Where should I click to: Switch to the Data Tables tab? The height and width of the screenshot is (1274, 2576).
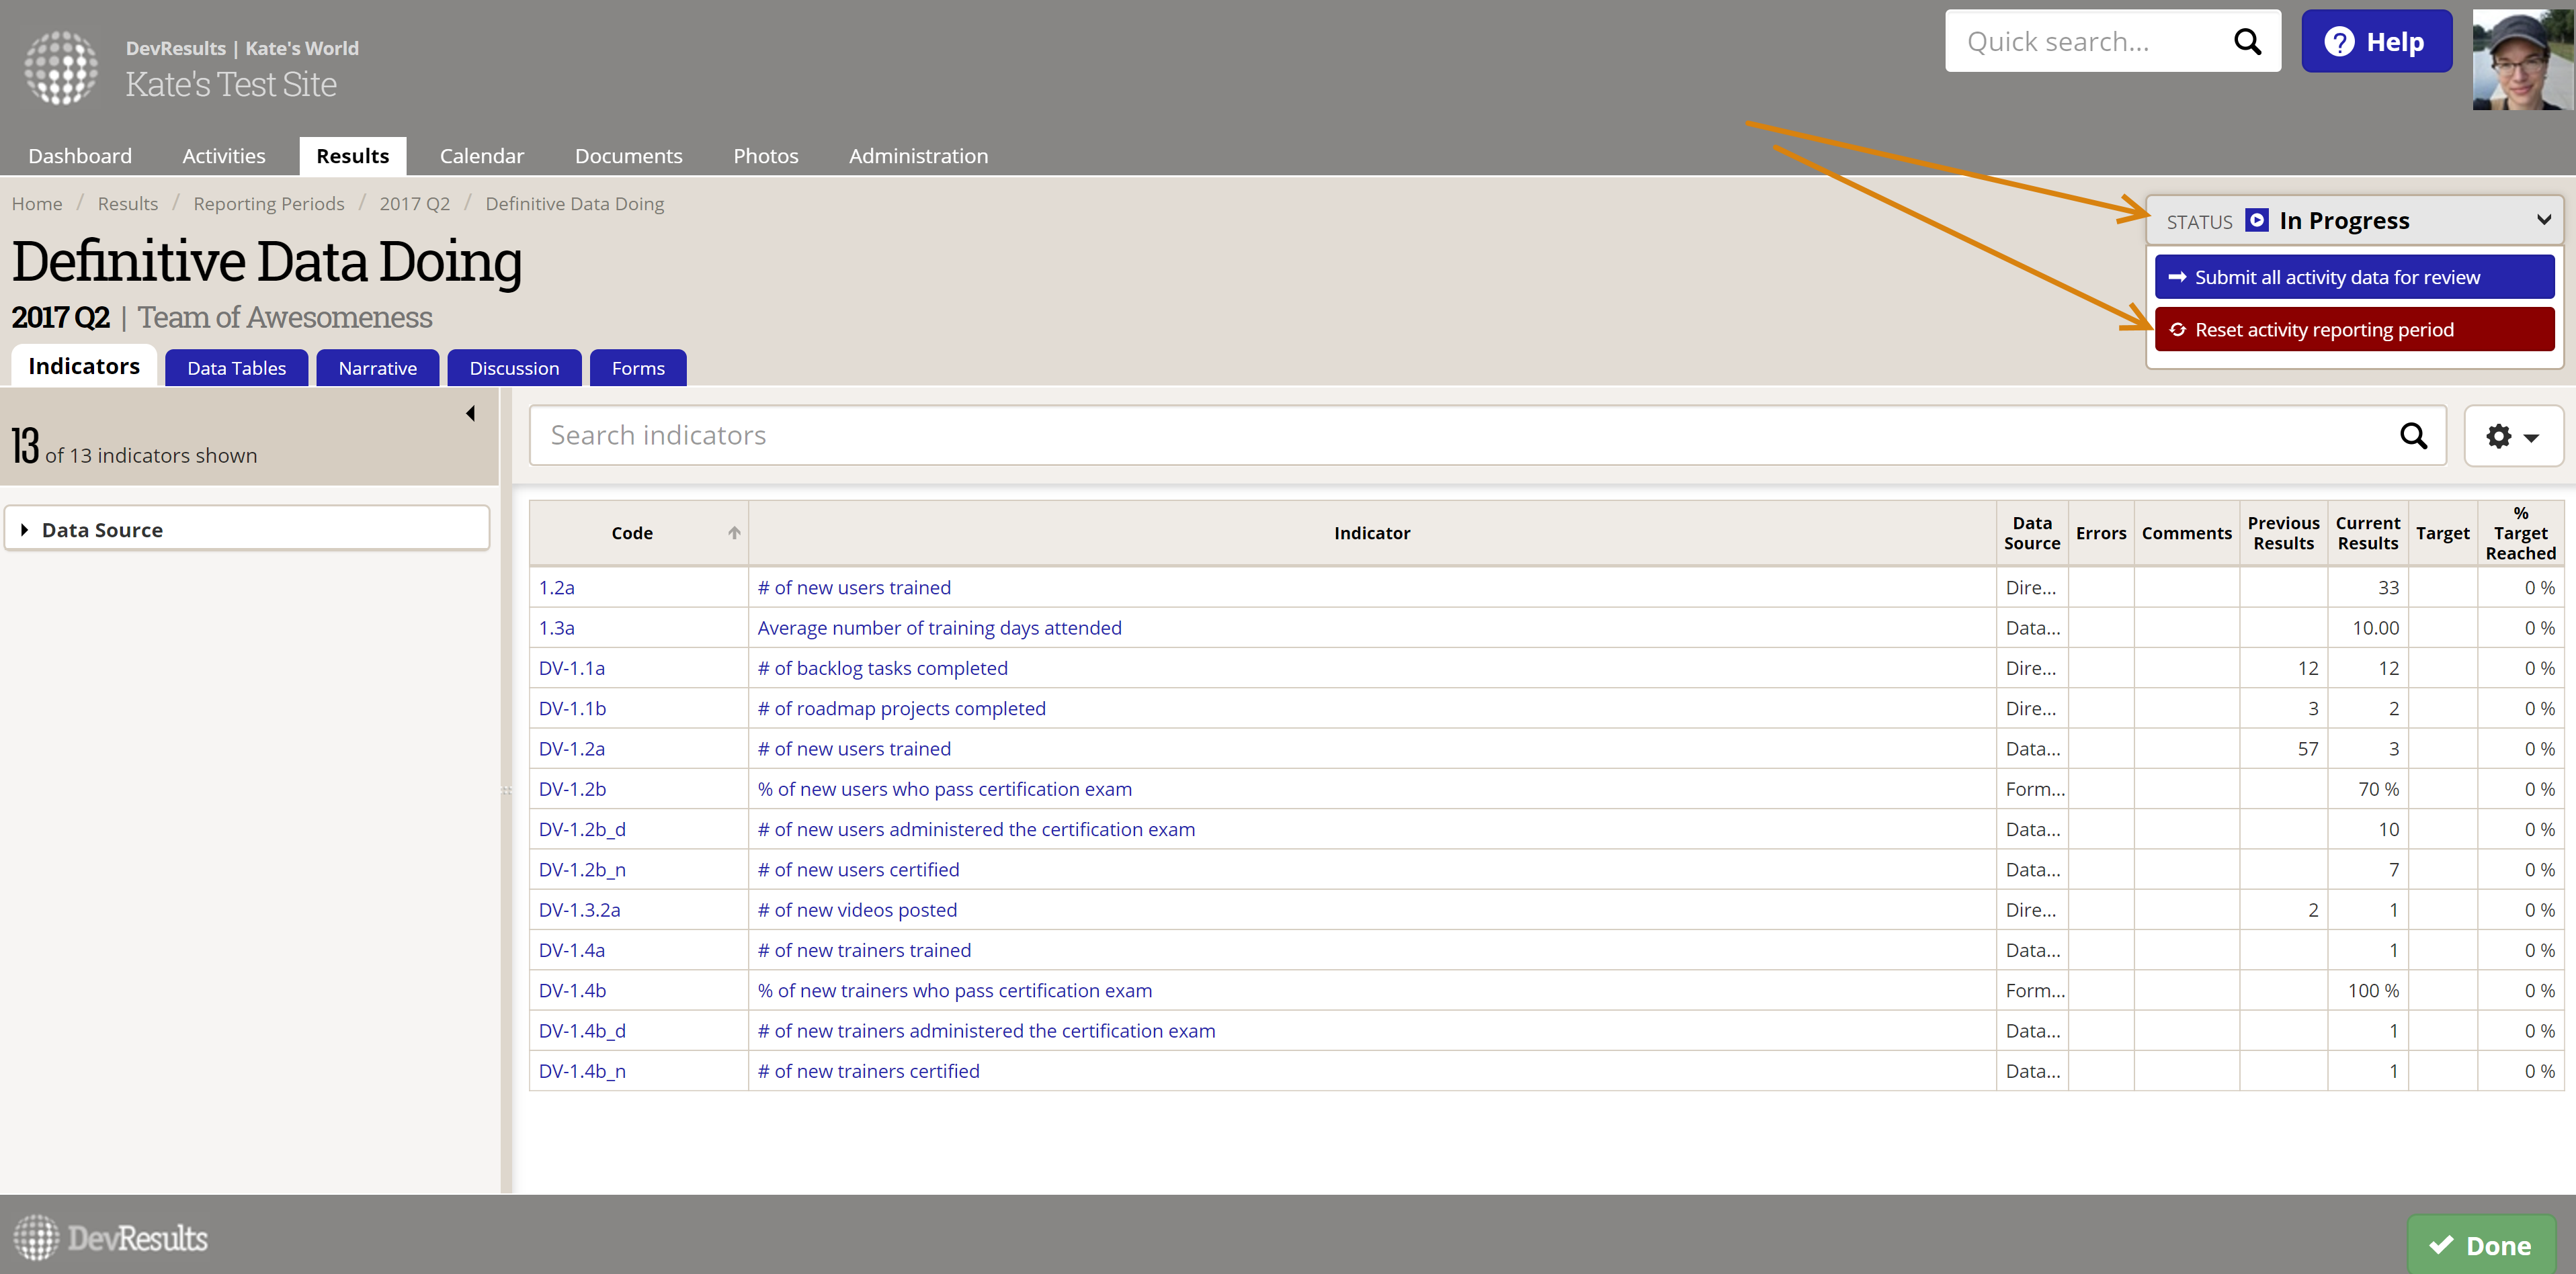pyautogui.click(x=236, y=368)
